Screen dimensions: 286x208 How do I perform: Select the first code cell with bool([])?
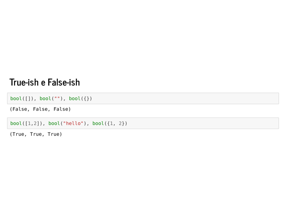point(143,98)
